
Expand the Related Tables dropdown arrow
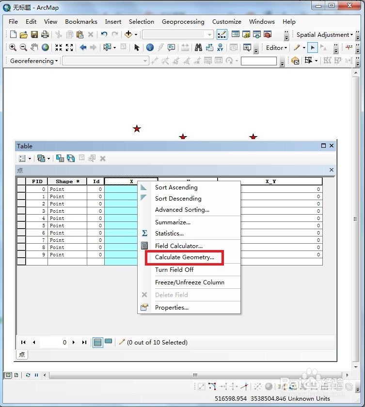(48, 158)
